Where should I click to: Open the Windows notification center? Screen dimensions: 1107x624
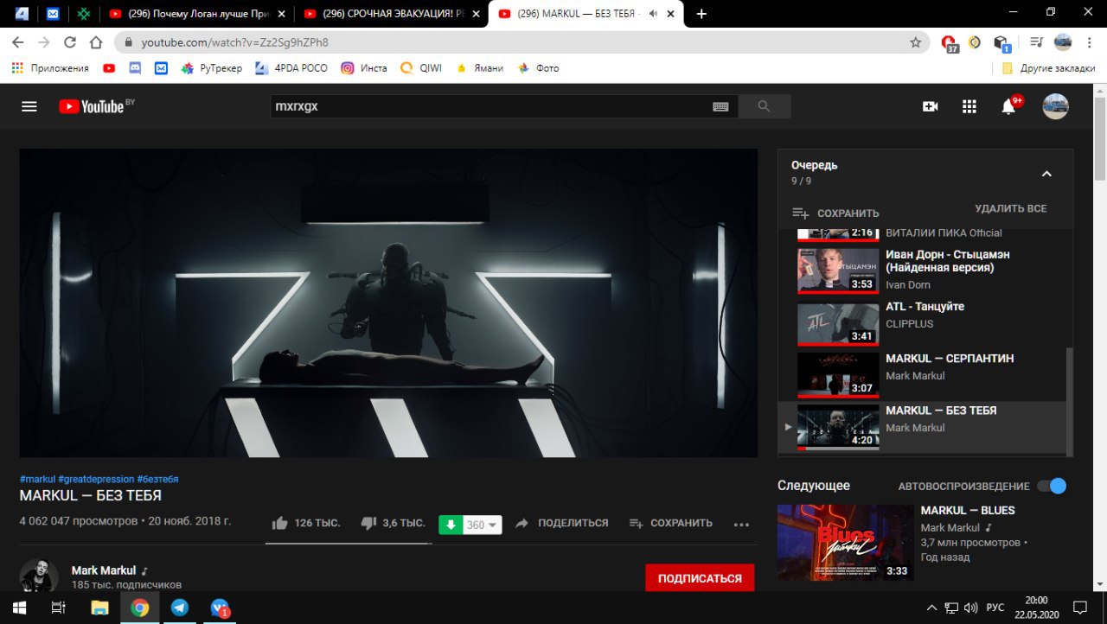1079,607
